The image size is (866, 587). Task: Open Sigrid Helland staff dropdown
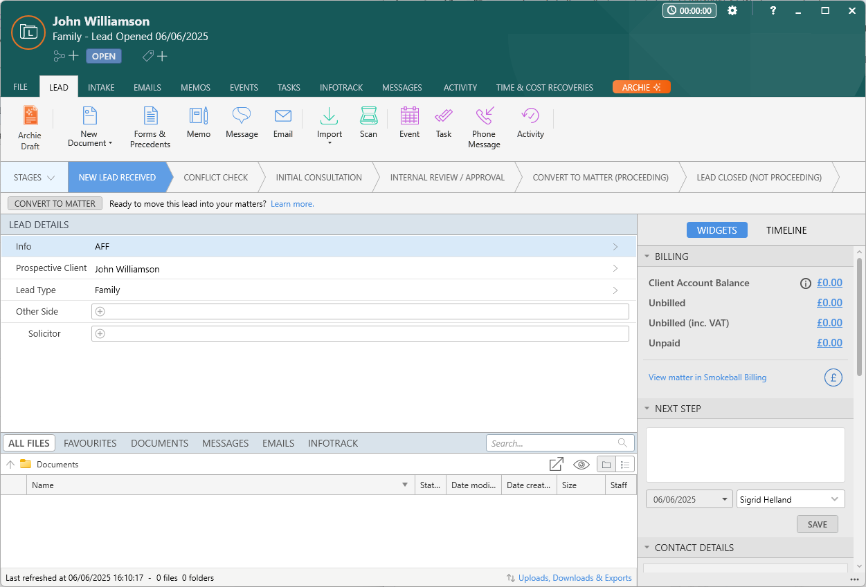834,499
